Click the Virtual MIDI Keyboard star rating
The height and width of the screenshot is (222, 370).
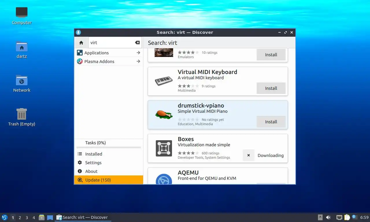coord(188,86)
